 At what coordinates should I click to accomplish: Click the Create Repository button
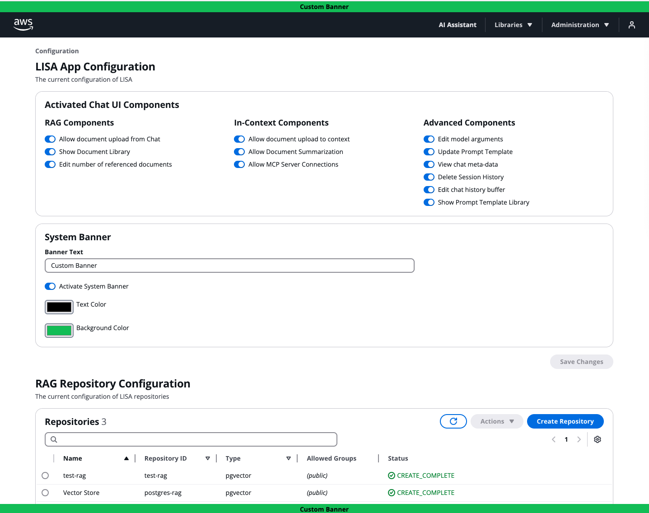(x=565, y=421)
